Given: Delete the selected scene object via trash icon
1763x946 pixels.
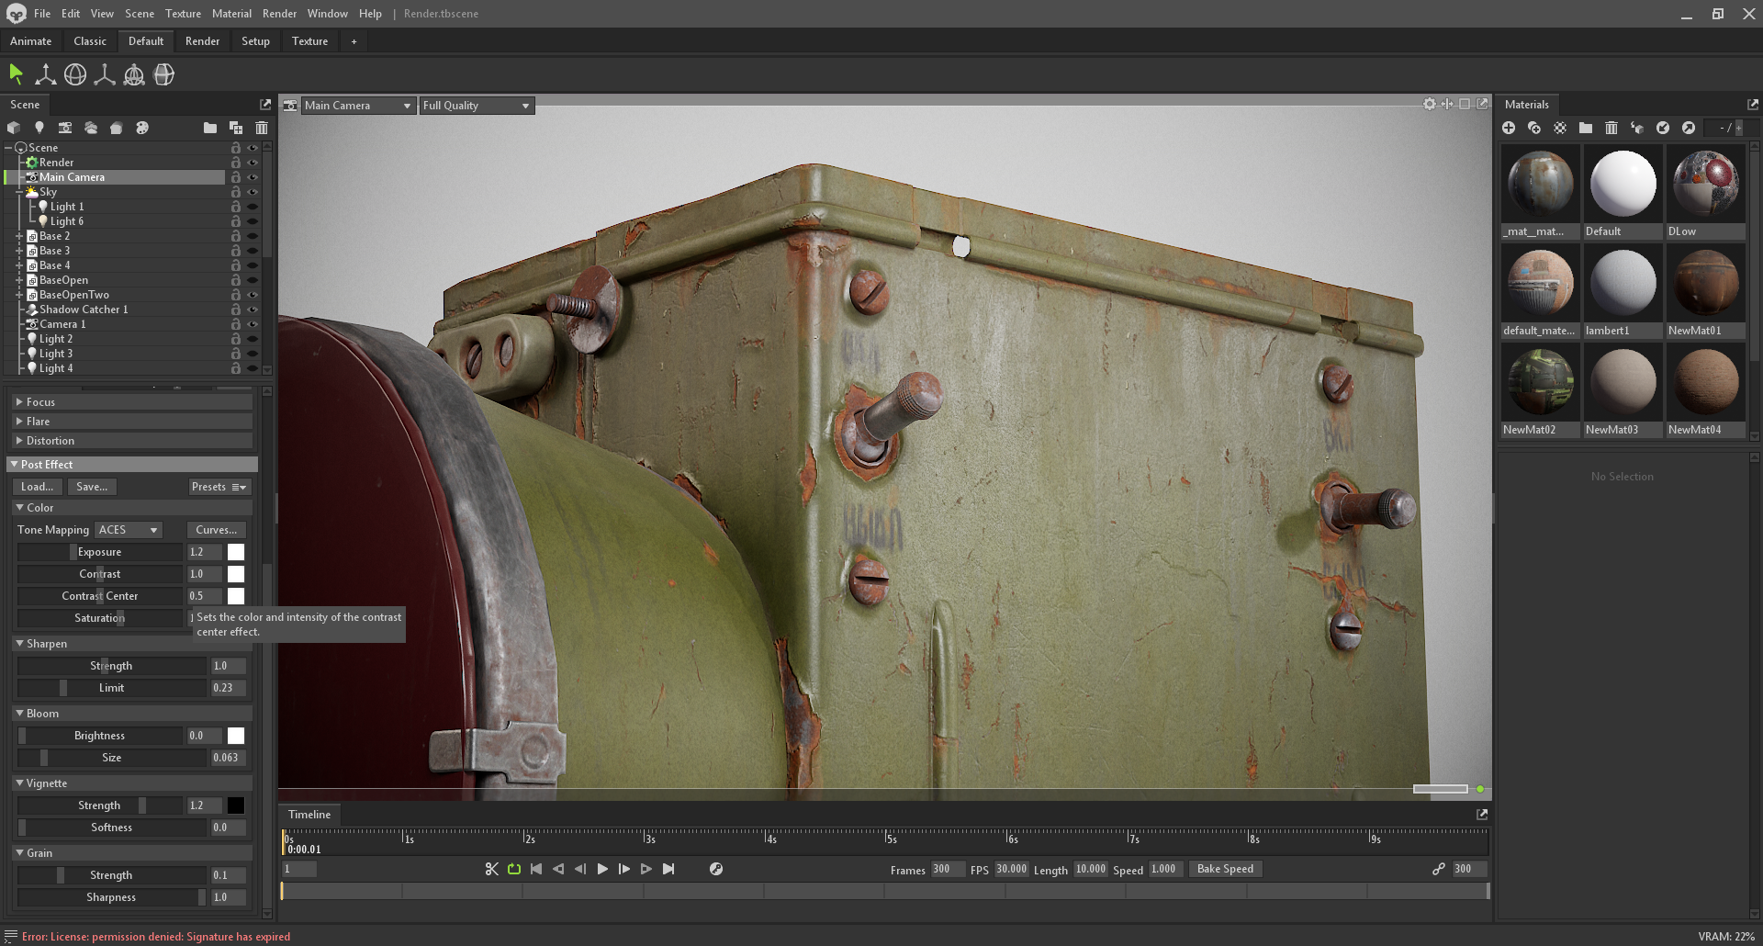Looking at the screenshot, I should [262, 128].
